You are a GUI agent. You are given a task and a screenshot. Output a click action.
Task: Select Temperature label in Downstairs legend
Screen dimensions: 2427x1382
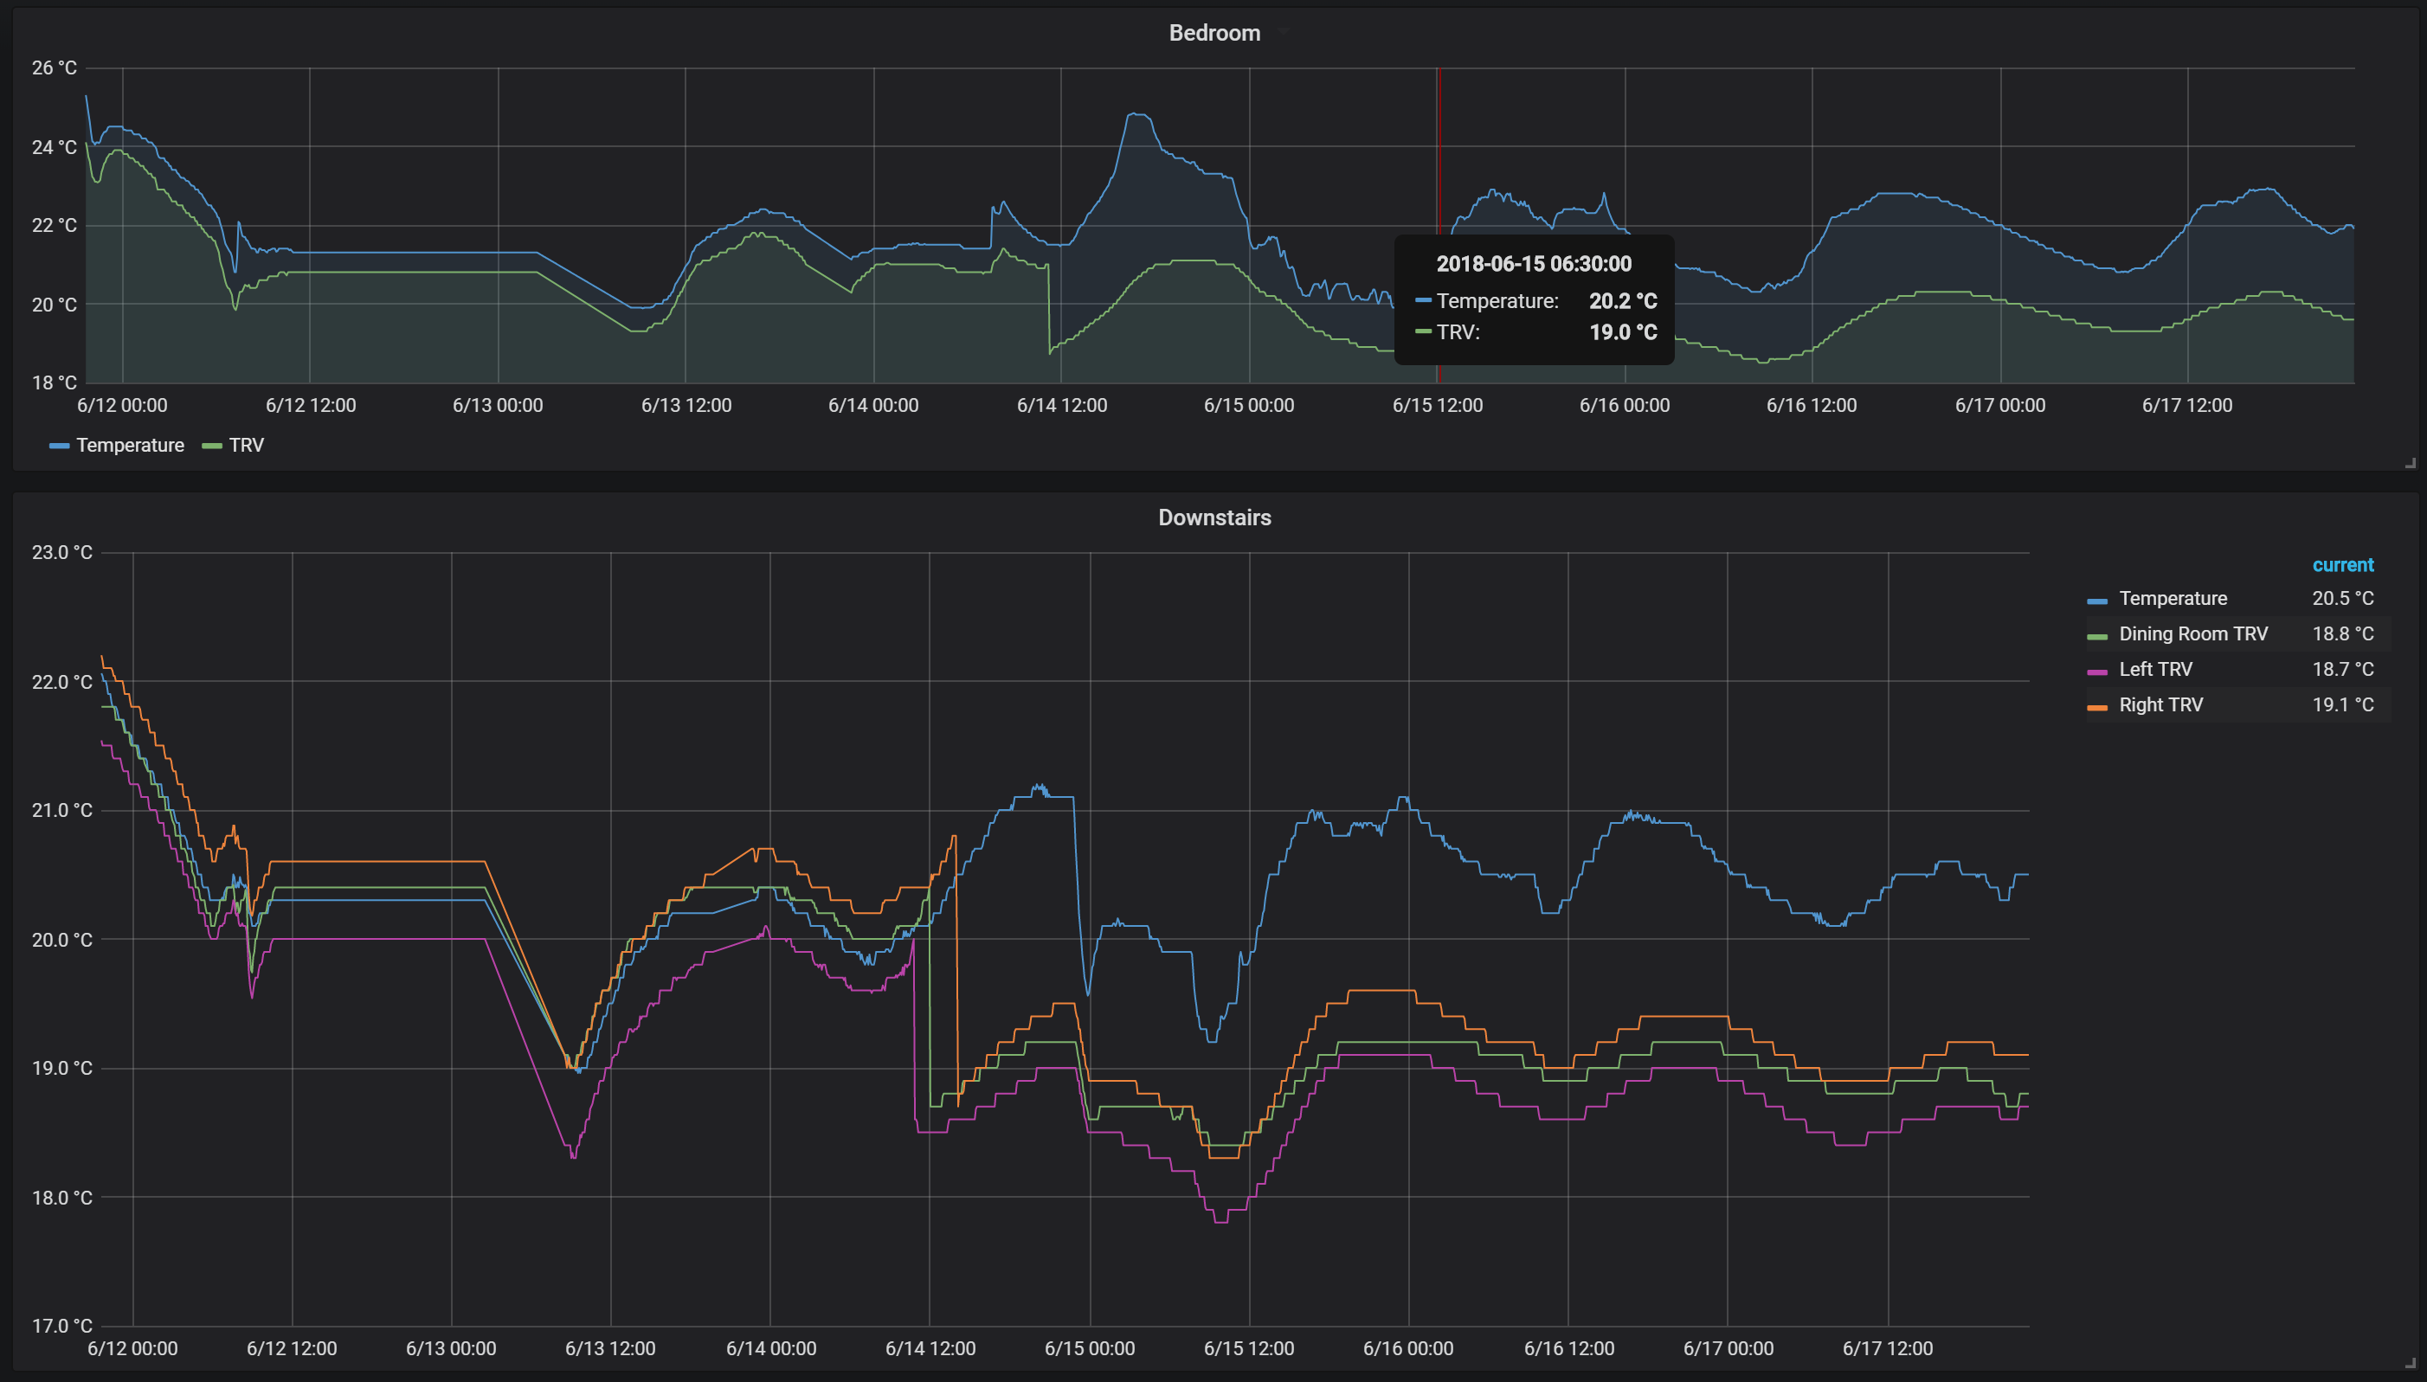pos(2173,599)
